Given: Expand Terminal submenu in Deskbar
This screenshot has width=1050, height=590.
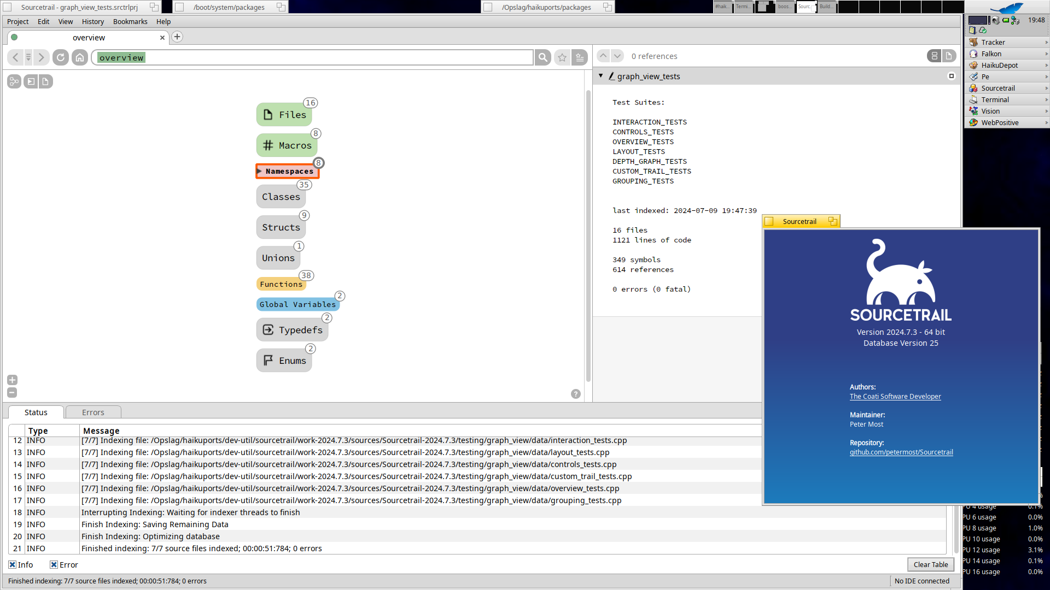Looking at the screenshot, I should click(x=1046, y=99).
